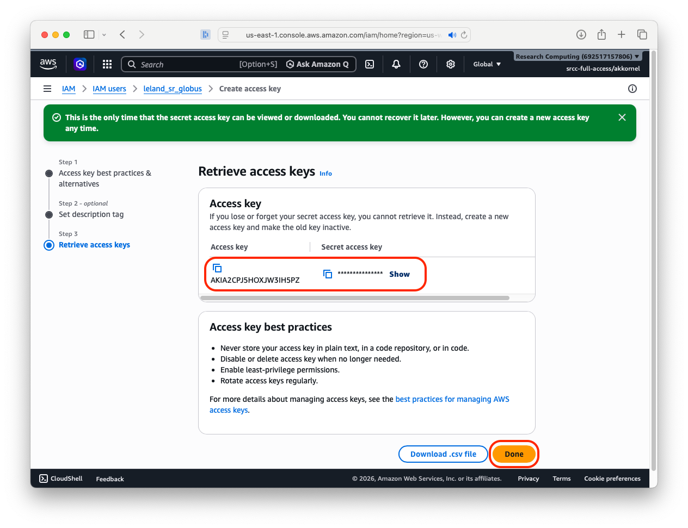Open Cookie preferences

coord(612,479)
